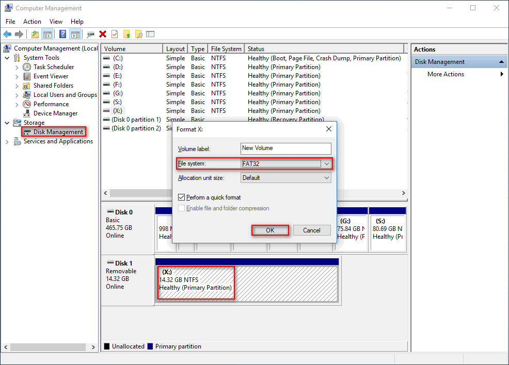Click the Storage icon in the tree
Screen dimensions: 509x365
pyautogui.click(x=17, y=123)
